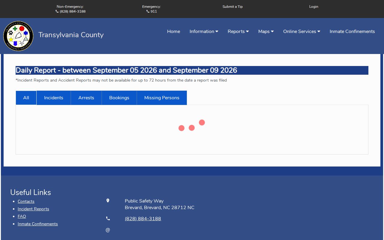The image size is (384, 240).
Task: Click the phone icon next to 911
Action: (x=148, y=11)
